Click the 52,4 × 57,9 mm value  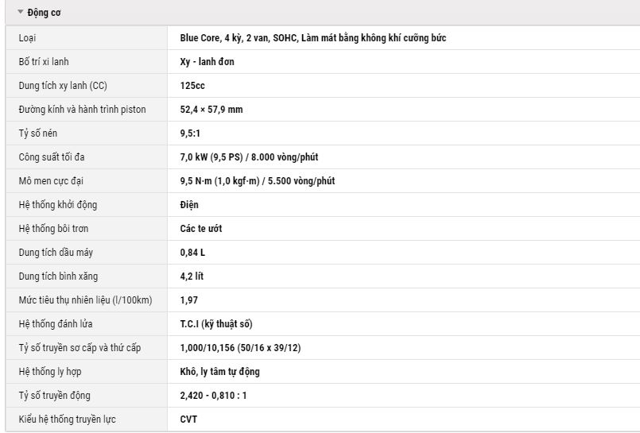pos(211,110)
